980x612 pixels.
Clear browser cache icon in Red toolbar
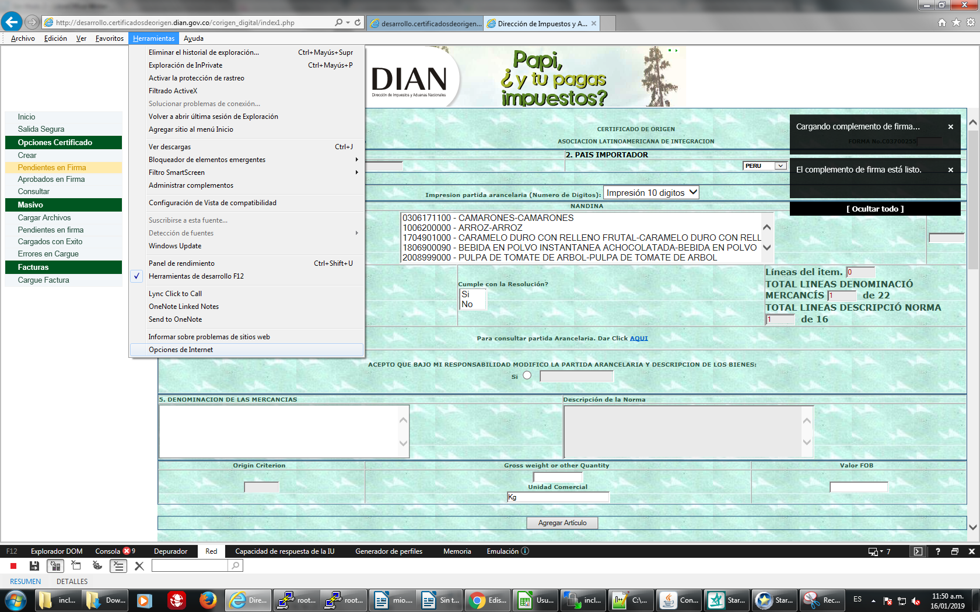coord(76,565)
